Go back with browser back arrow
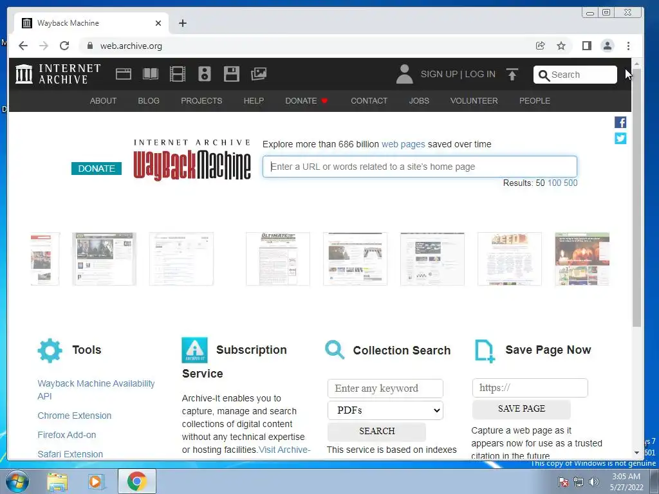 [x=23, y=46]
